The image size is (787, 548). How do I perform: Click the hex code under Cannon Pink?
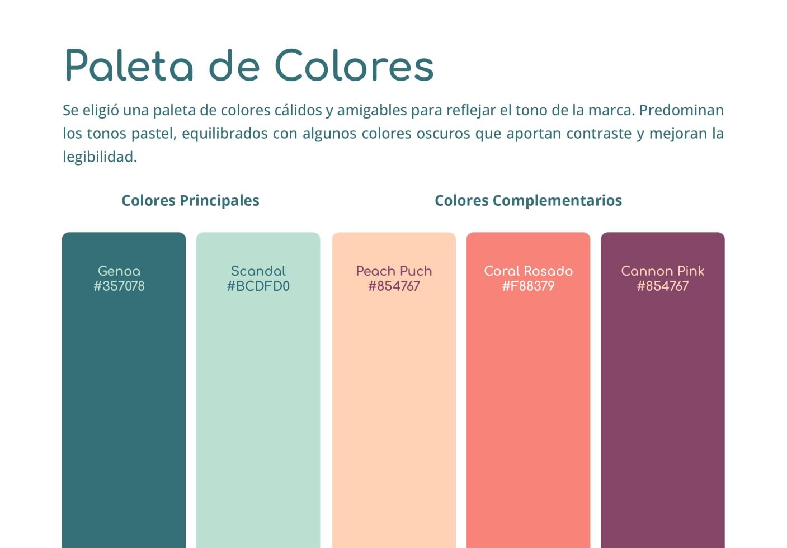click(x=663, y=286)
